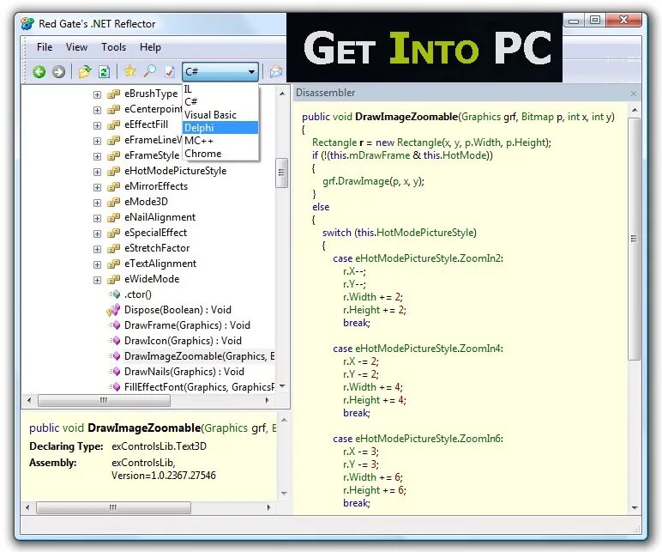Click the tree's vertical scrollbar thumb
The width and height of the screenshot is (662, 552).
(281, 173)
